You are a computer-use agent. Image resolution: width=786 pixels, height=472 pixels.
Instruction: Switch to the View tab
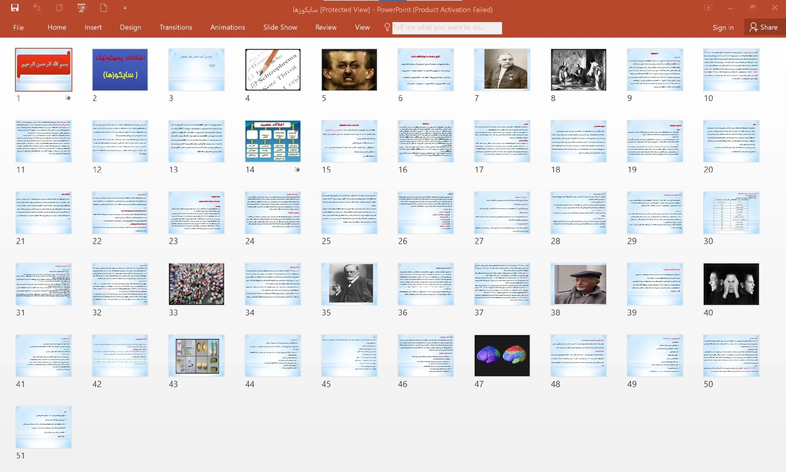pyautogui.click(x=362, y=27)
